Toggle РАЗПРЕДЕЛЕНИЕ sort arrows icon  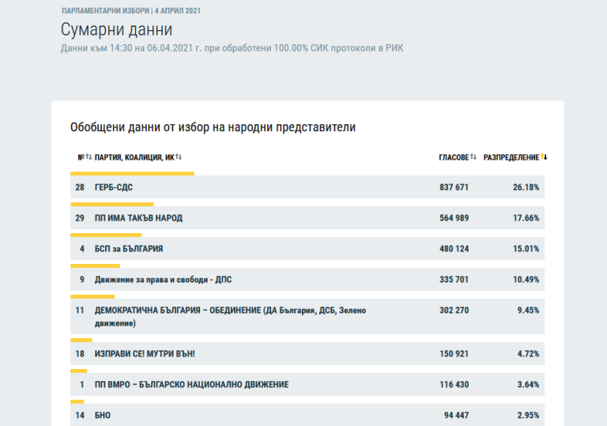544,156
